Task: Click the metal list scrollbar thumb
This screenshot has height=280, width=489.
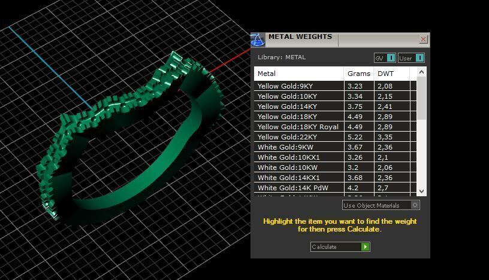Action: pos(421,99)
